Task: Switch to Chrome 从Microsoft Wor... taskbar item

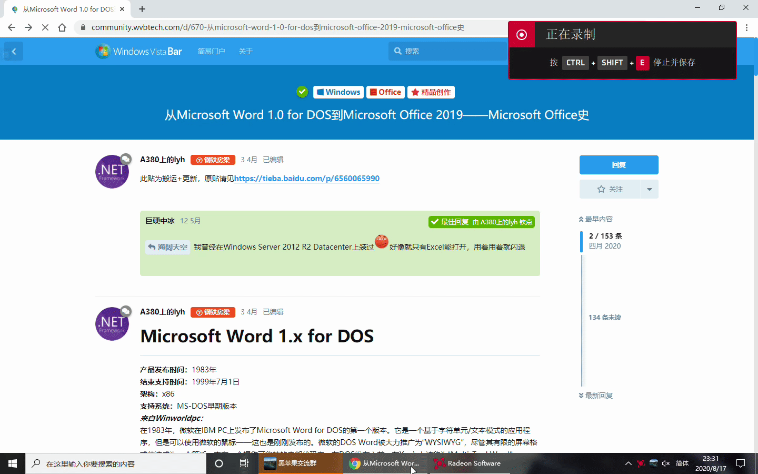Action: [386, 463]
